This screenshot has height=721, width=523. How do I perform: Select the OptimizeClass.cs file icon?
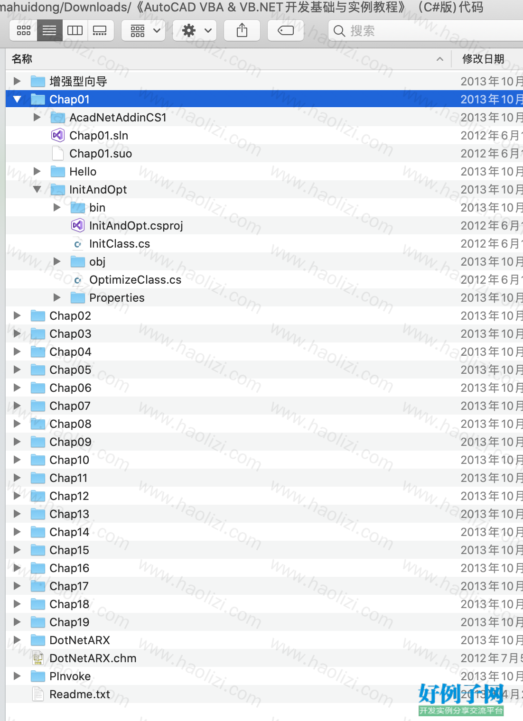click(77, 280)
